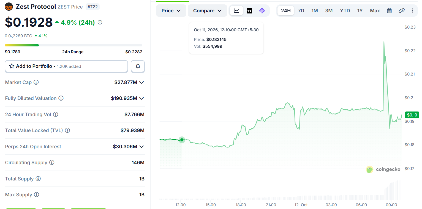
Task: Expand the Market Cap value chevron
Action: (x=141, y=82)
